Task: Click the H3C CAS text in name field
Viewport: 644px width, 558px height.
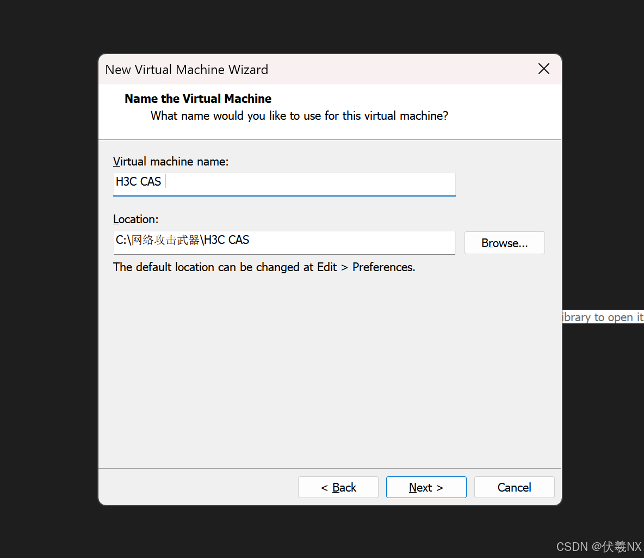Action: [138, 181]
